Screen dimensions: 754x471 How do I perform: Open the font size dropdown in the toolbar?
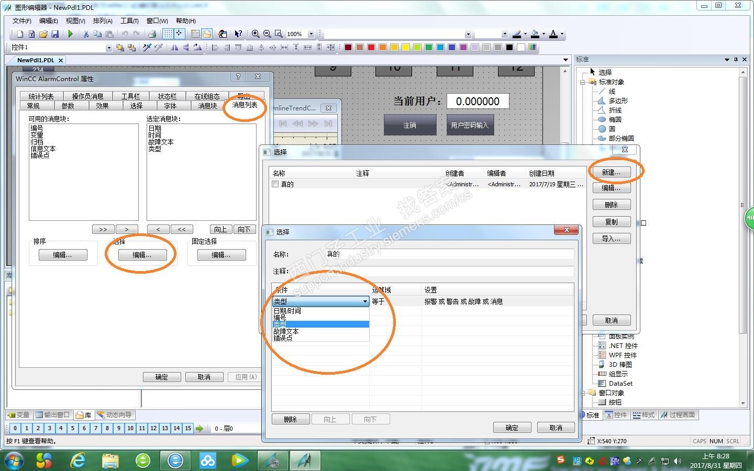(504, 34)
